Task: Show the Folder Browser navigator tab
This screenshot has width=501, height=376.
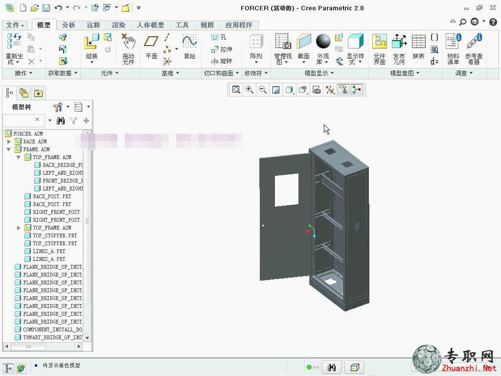Action: click(24, 93)
